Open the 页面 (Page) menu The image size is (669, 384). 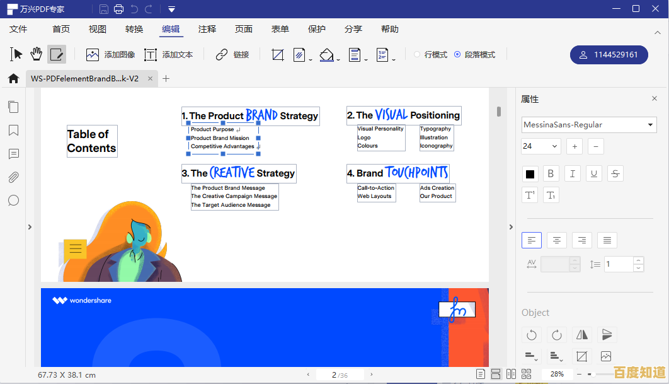tap(243, 29)
